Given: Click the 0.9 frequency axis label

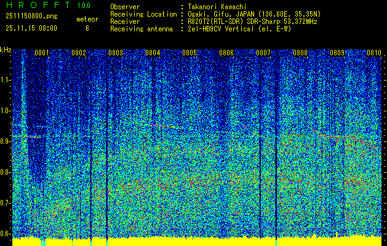Looking at the screenshot, I should click(x=5, y=141).
